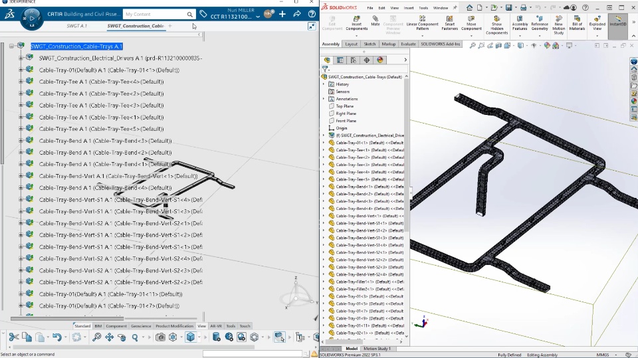Expand Cable-Tray-Tee<4> node in CATIA tree
The image size is (638, 358).
[x=21, y=82]
